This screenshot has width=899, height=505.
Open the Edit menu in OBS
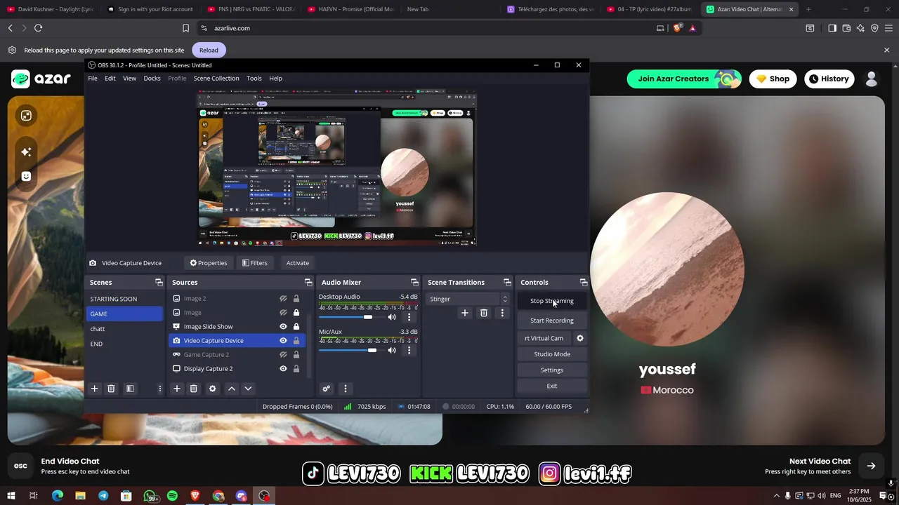tap(110, 79)
